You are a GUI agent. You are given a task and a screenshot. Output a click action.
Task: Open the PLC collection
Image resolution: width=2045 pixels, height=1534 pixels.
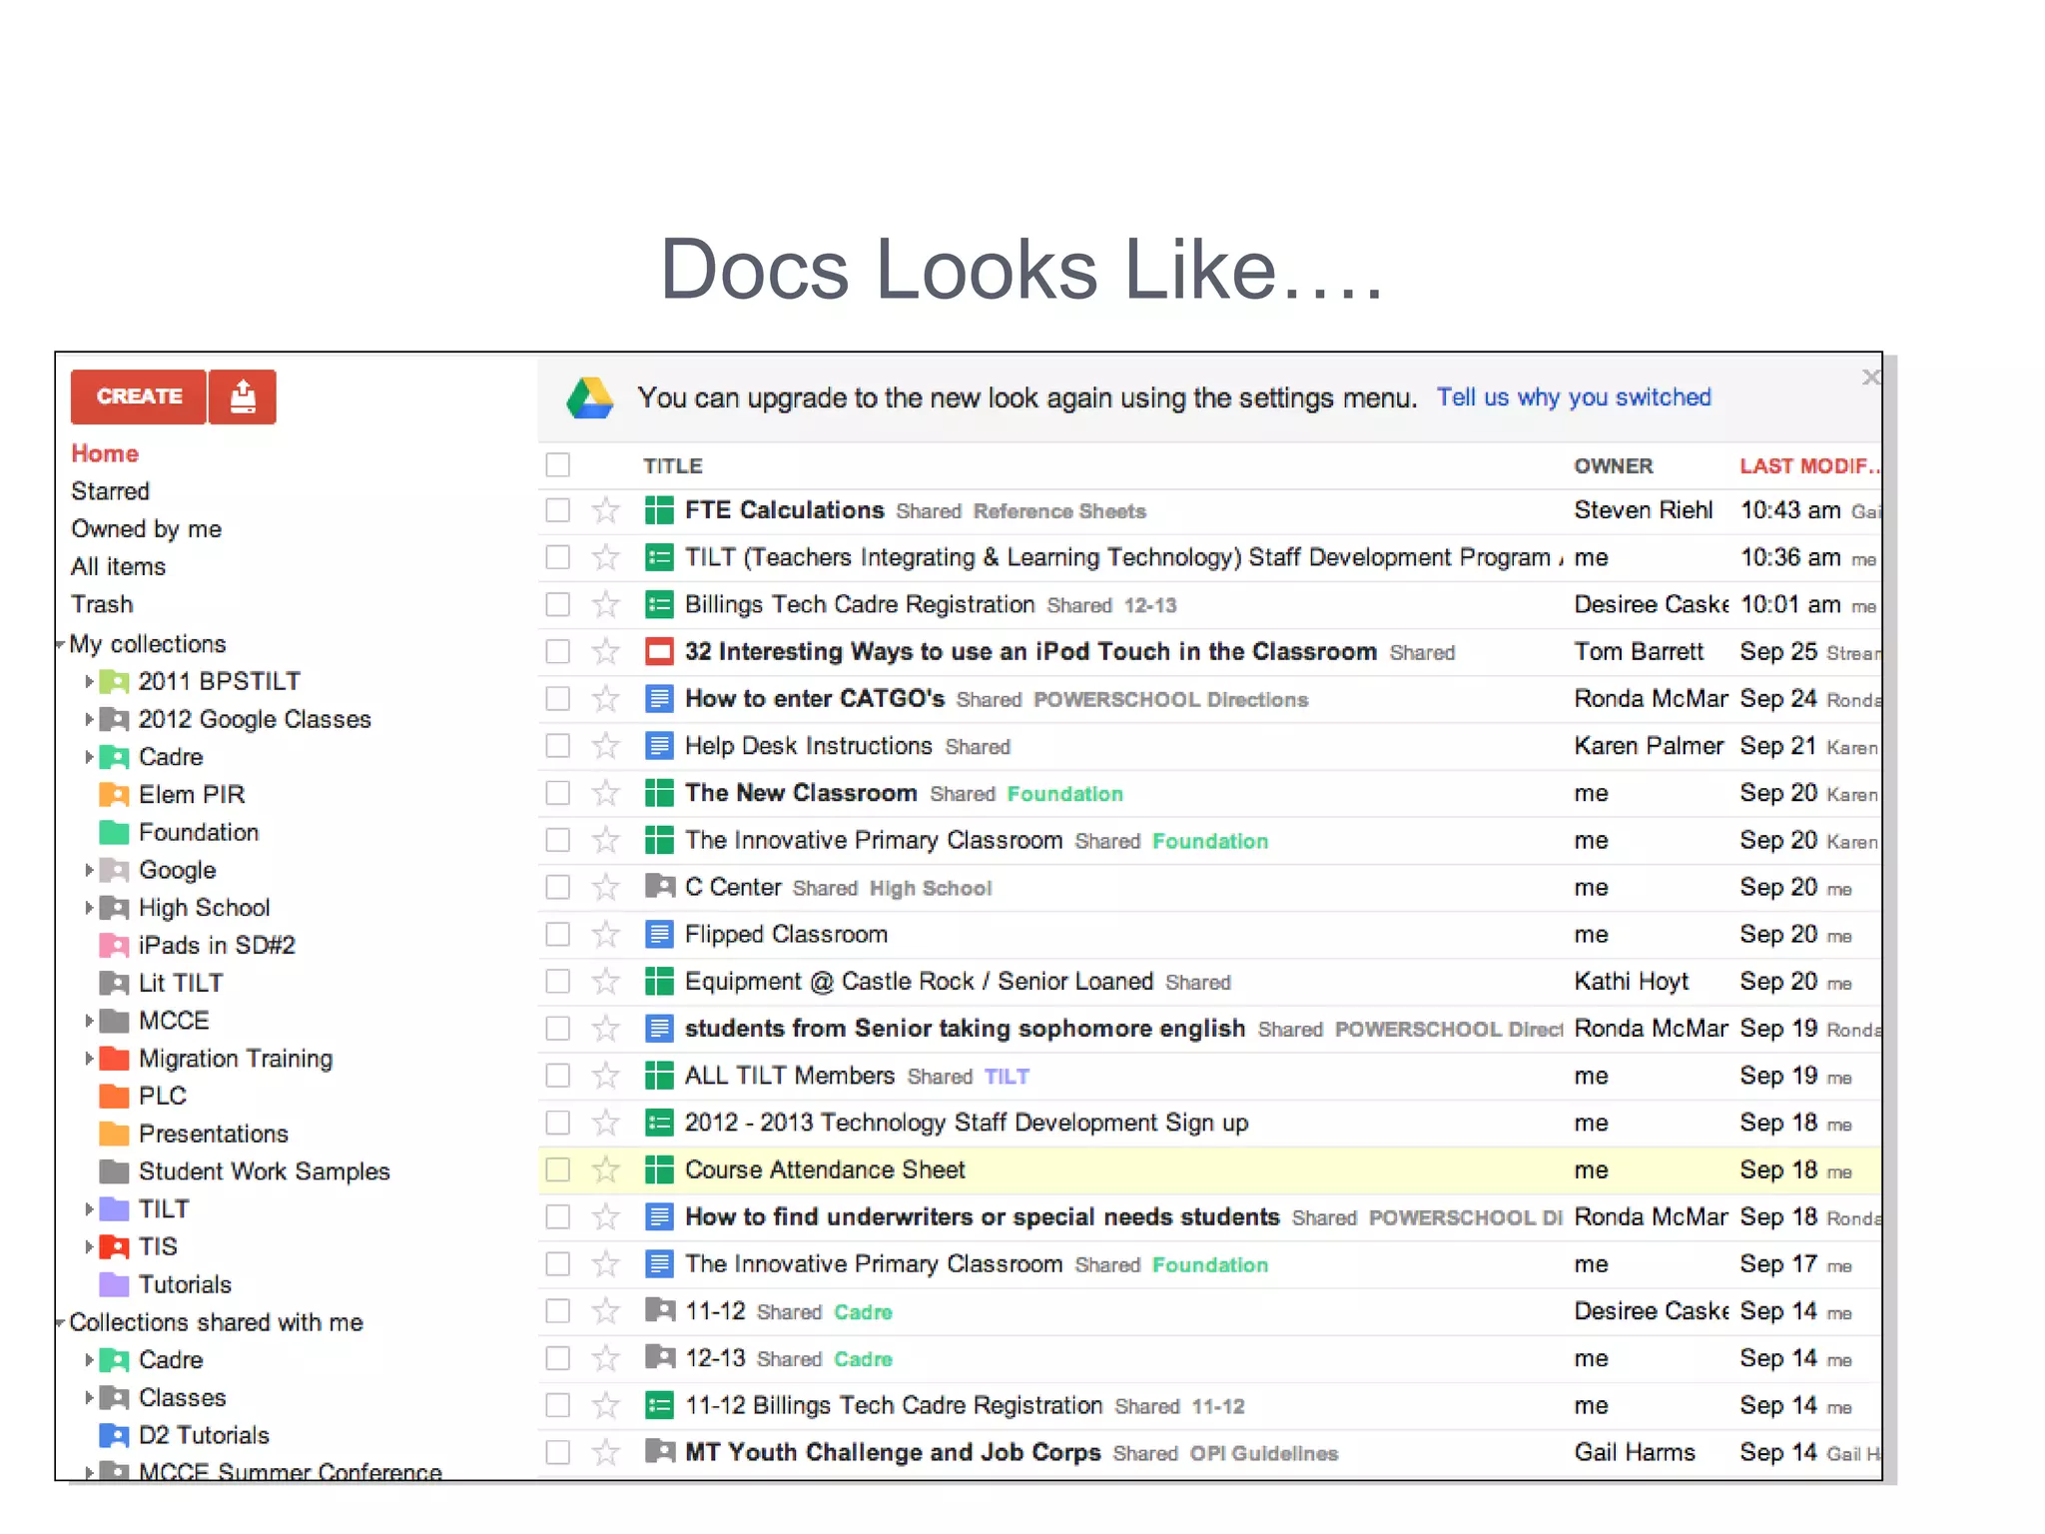point(163,1097)
